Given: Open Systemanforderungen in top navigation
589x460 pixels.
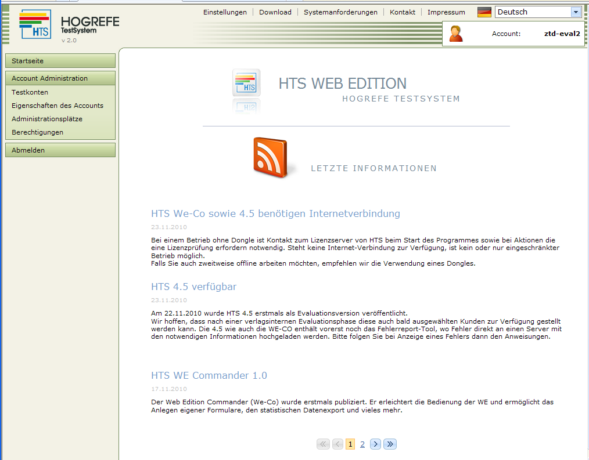Looking at the screenshot, I should 340,12.
